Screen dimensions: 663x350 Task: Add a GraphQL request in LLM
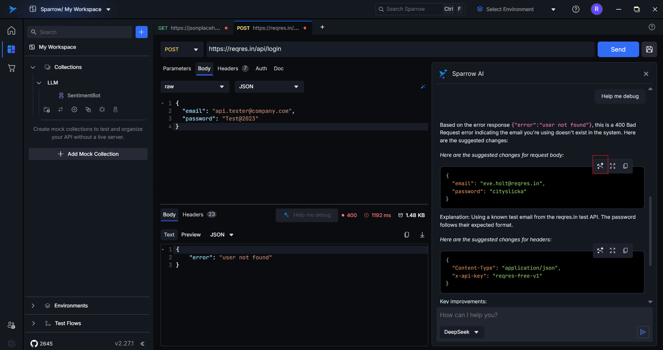click(102, 109)
